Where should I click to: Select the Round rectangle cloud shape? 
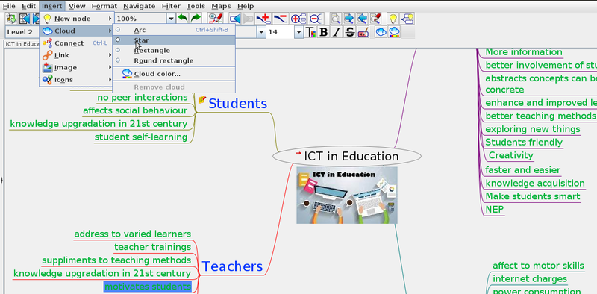(x=174, y=60)
